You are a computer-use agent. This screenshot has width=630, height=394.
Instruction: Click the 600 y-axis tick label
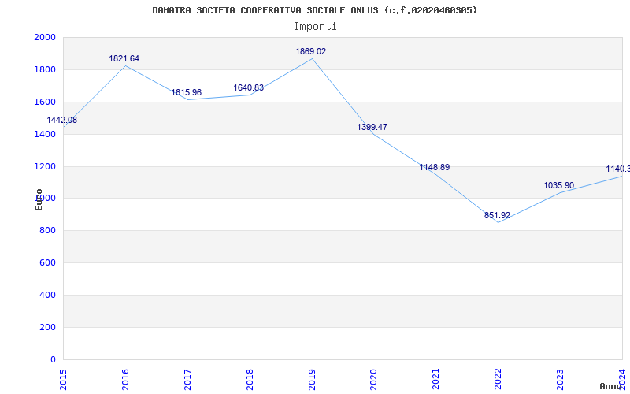tap(48, 262)
